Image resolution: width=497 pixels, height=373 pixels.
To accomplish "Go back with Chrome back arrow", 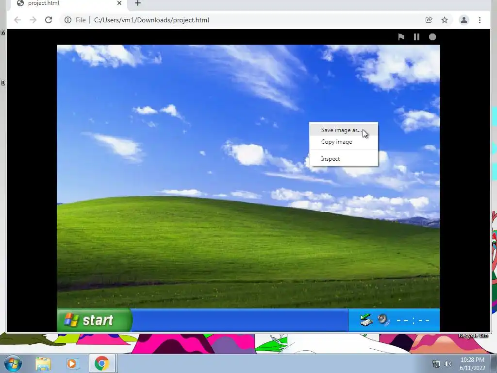I will [17, 20].
